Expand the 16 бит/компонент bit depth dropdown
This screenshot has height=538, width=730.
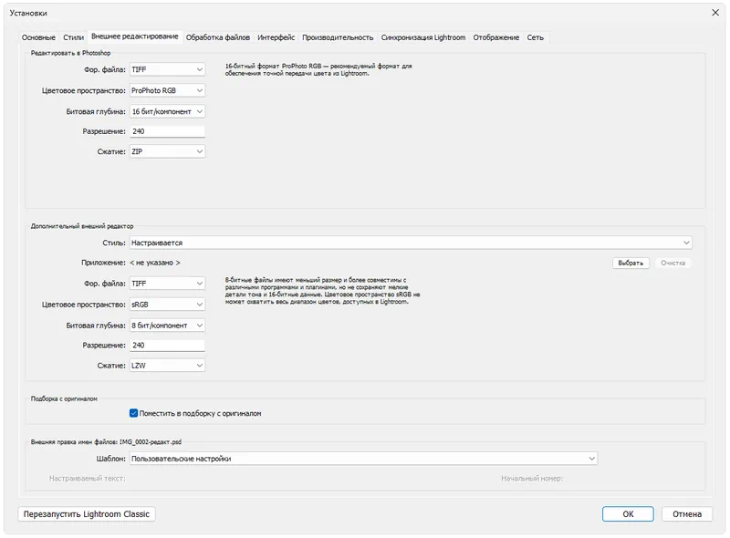167,111
